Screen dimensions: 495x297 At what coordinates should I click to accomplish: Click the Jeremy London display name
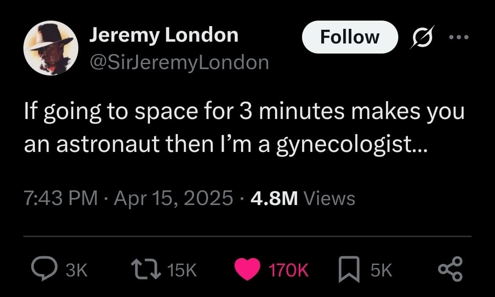[x=164, y=35]
